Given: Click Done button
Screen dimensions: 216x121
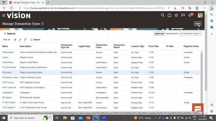Looking at the screenshot, I should (x=198, y=24).
